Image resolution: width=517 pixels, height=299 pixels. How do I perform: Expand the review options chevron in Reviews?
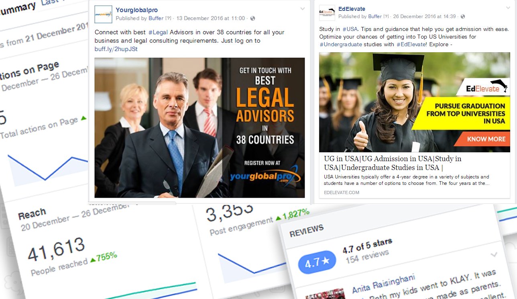click(x=494, y=254)
